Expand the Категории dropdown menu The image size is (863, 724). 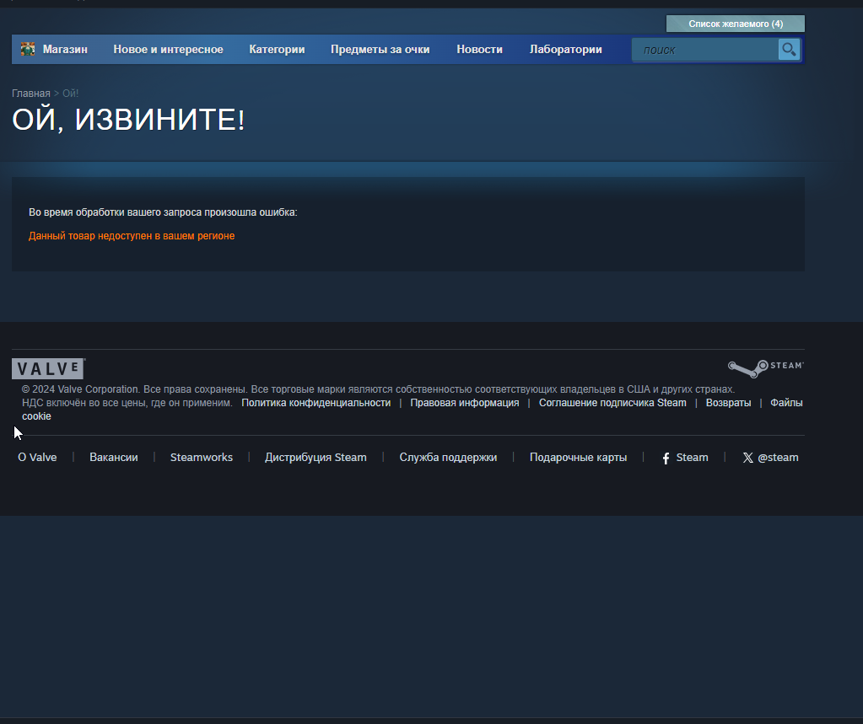277,50
